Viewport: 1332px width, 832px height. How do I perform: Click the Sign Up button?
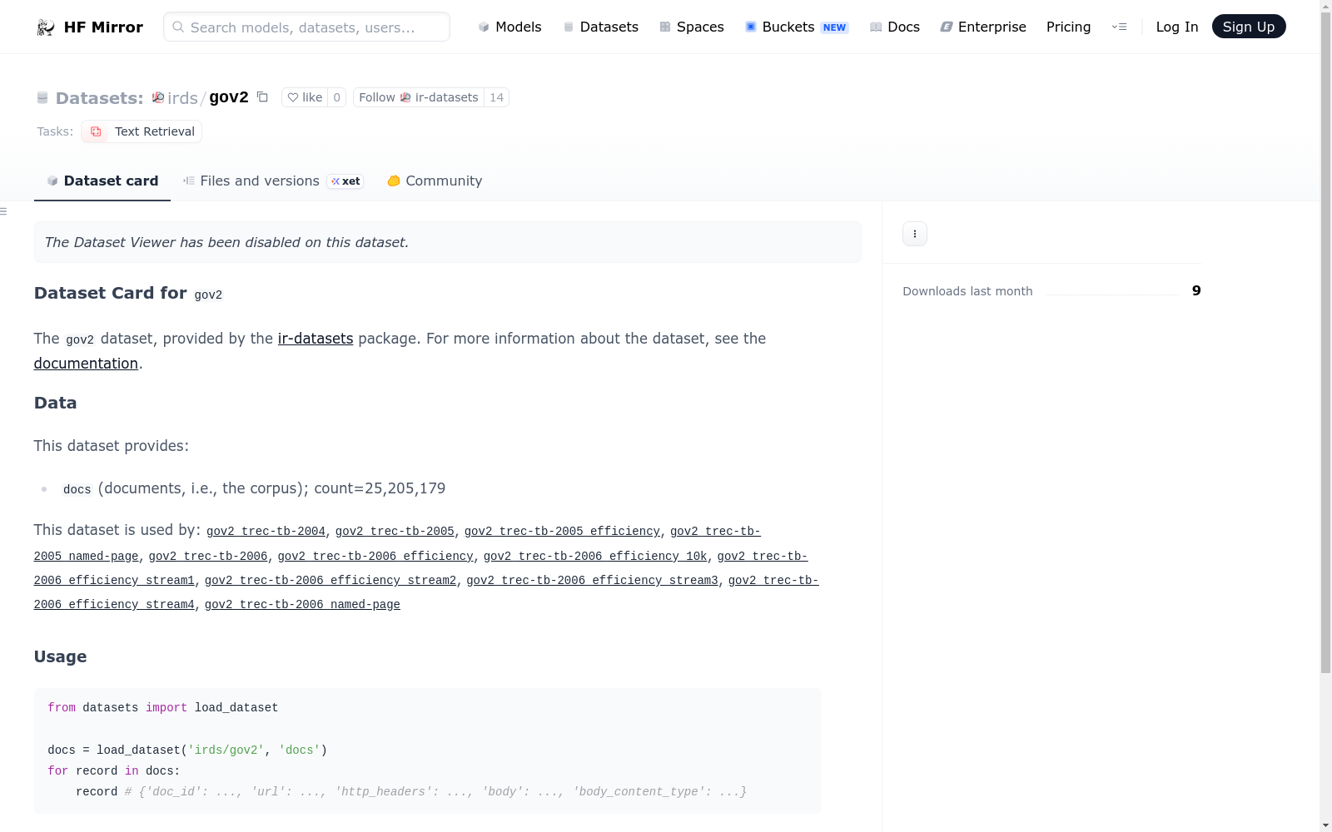click(1249, 27)
